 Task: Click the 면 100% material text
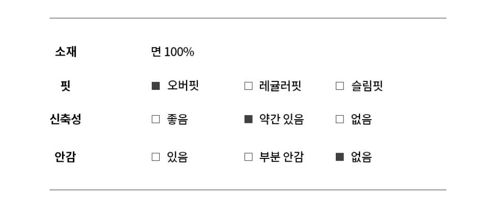(173, 52)
